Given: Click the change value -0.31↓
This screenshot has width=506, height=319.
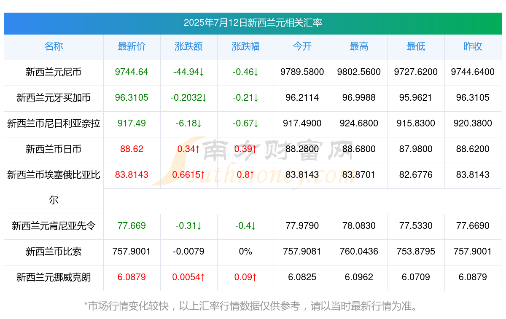Looking at the screenshot, I should [x=188, y=226].
